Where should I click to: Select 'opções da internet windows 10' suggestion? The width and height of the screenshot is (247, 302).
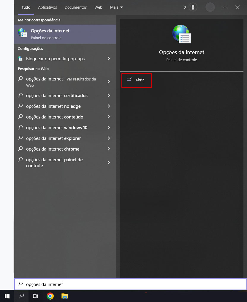(x=57, y=128)
